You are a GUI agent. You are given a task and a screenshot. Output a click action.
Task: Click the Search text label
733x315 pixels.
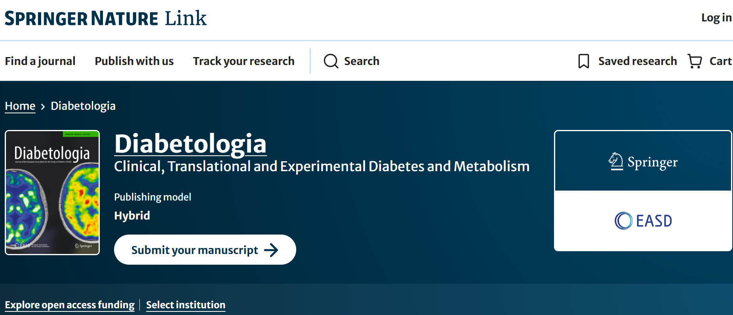point(362,61)
